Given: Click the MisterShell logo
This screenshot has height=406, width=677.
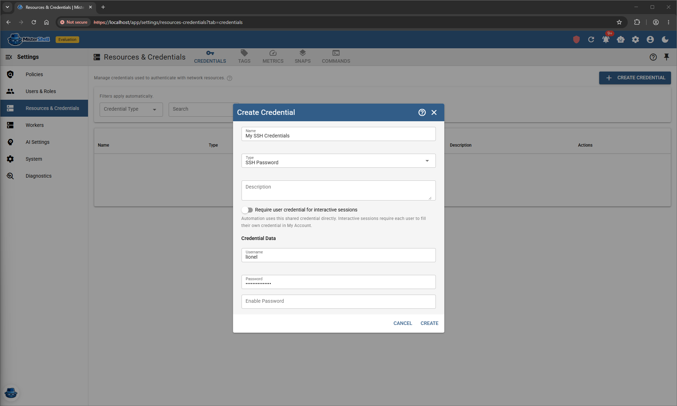Looking at the screenshot, I should (29, 39).
